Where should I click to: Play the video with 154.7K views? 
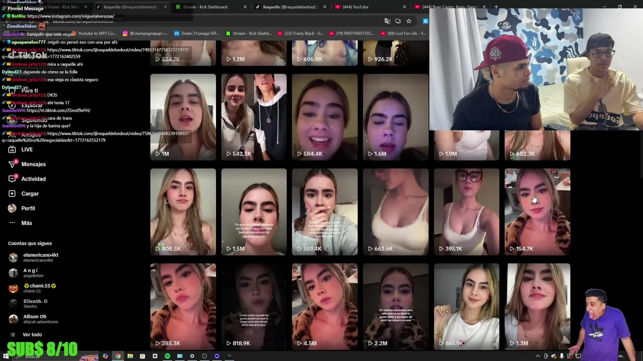pos(537,212)
